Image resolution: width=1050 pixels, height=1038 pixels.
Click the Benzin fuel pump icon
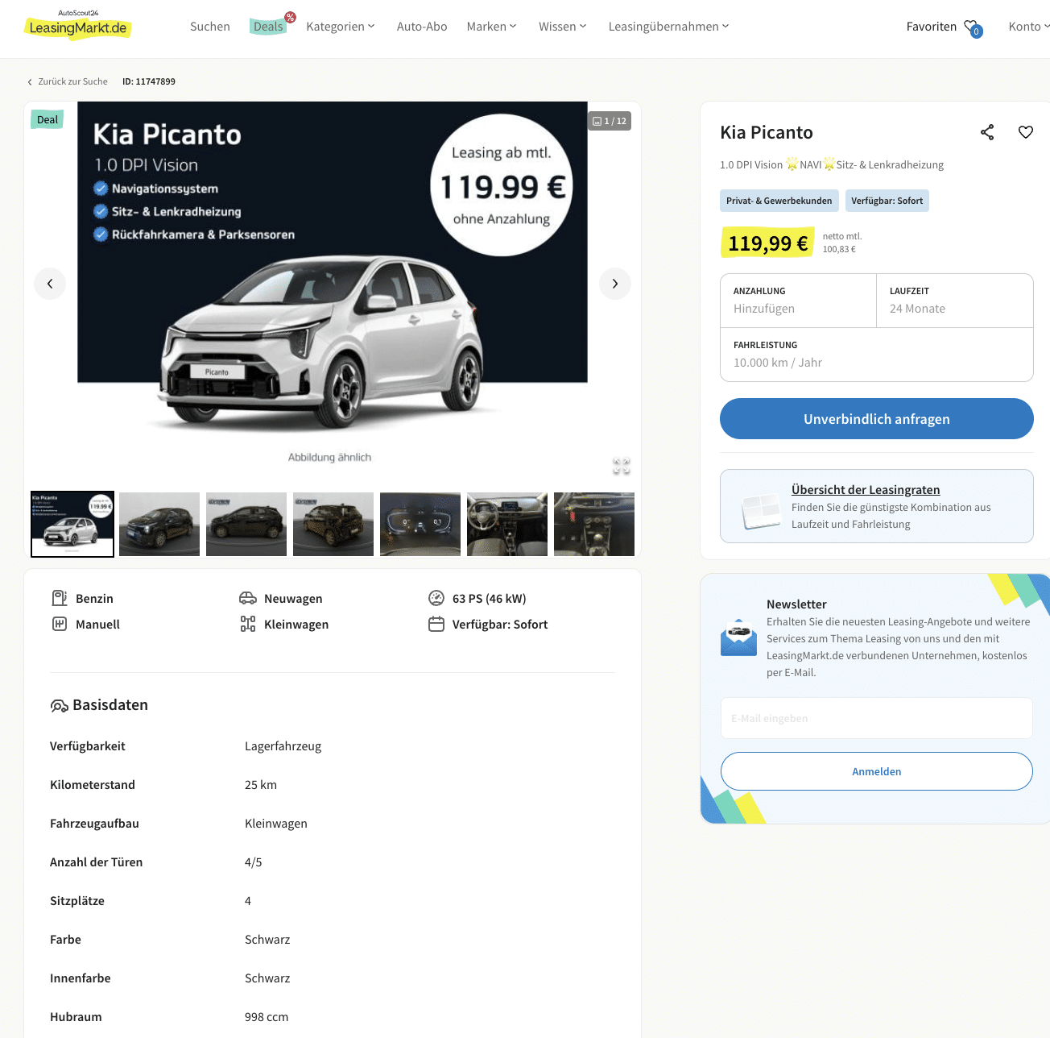60,598
